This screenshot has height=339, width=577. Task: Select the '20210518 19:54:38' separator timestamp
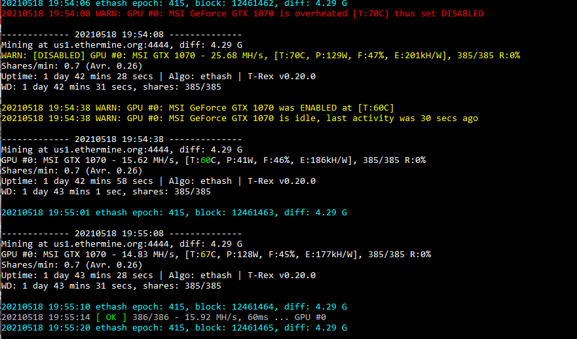119,139
